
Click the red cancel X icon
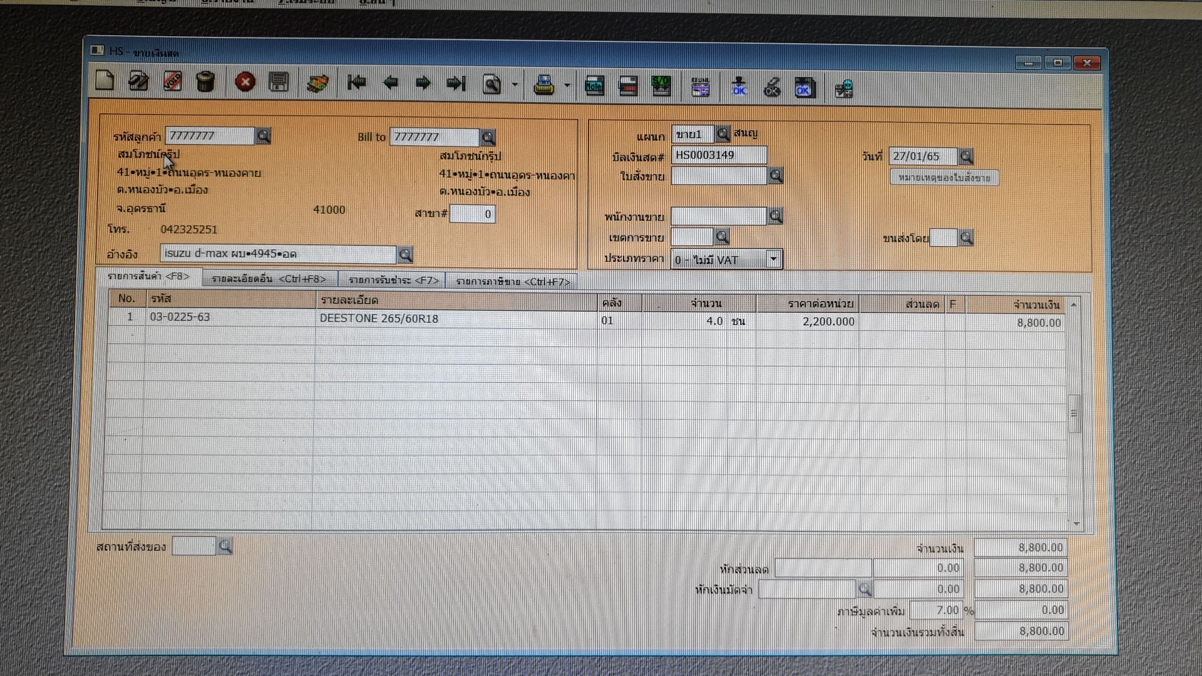[x=245, y=82]
